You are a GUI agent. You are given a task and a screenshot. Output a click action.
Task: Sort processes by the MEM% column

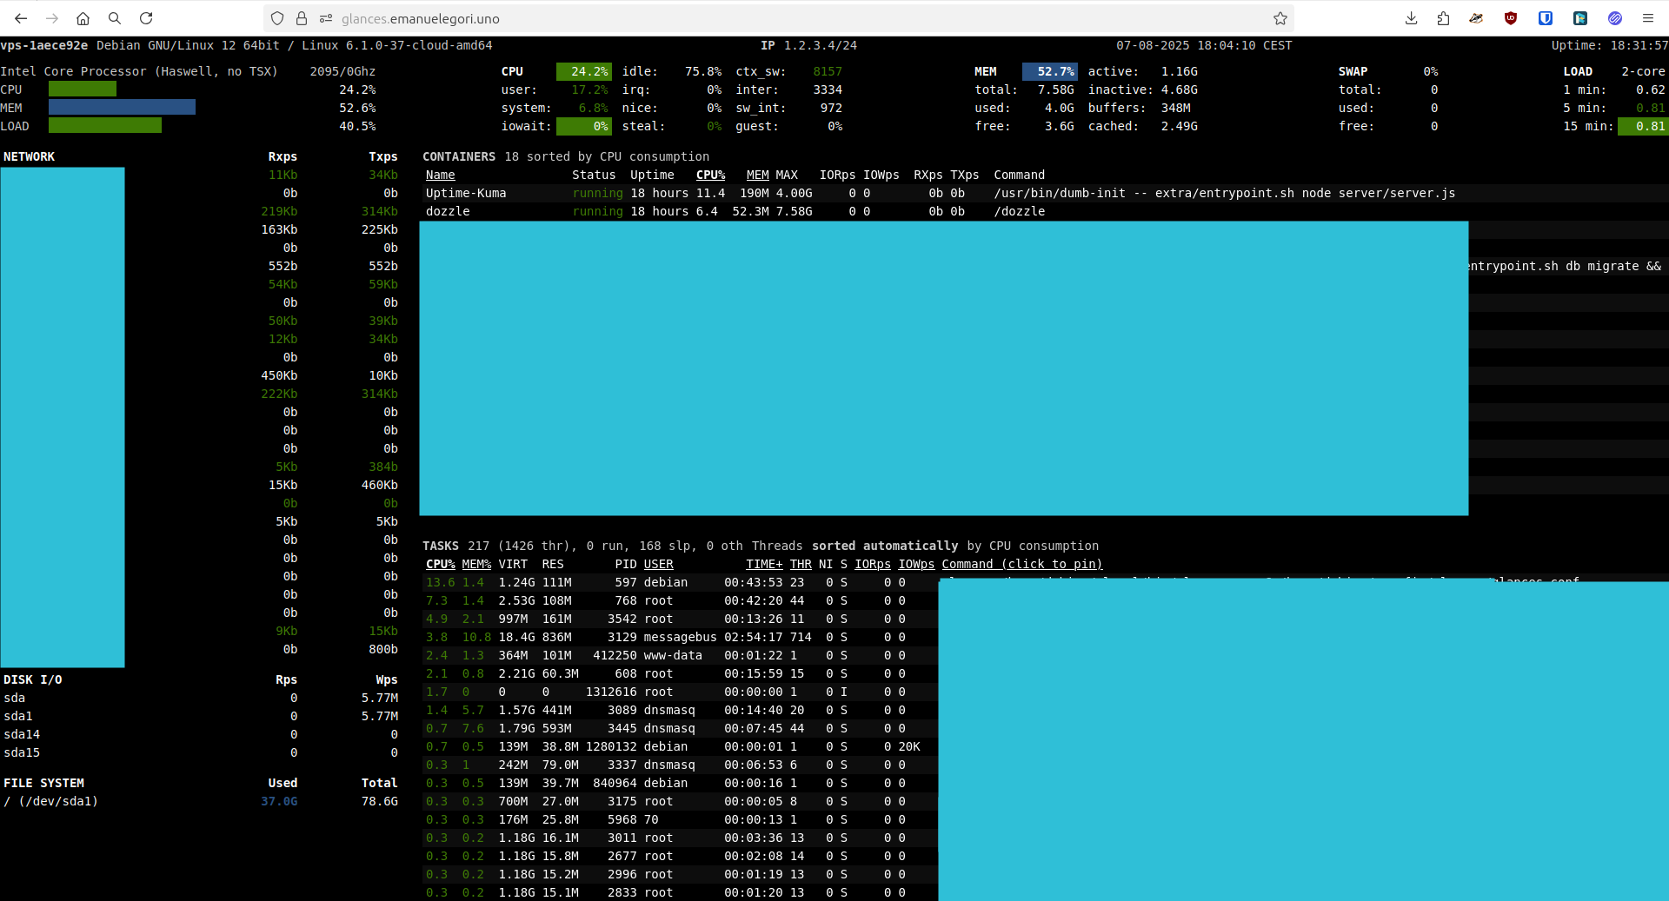[x=476, y=564]
